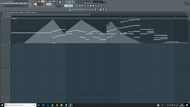
Task: Open the Channel rack icon
Action: click(80, 6)
